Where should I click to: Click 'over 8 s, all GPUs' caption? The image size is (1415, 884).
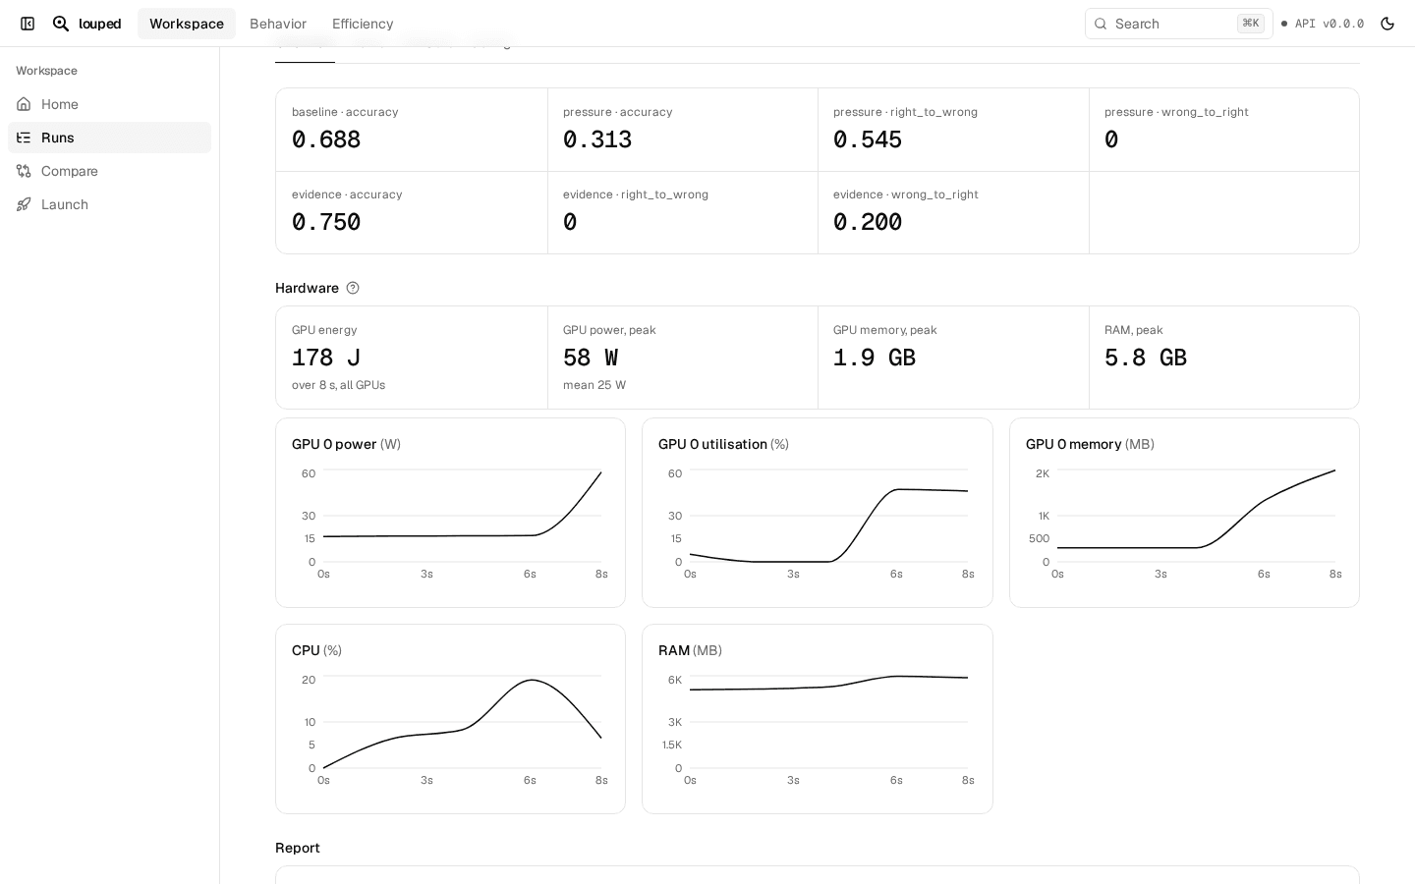click(x=338, y=385)
